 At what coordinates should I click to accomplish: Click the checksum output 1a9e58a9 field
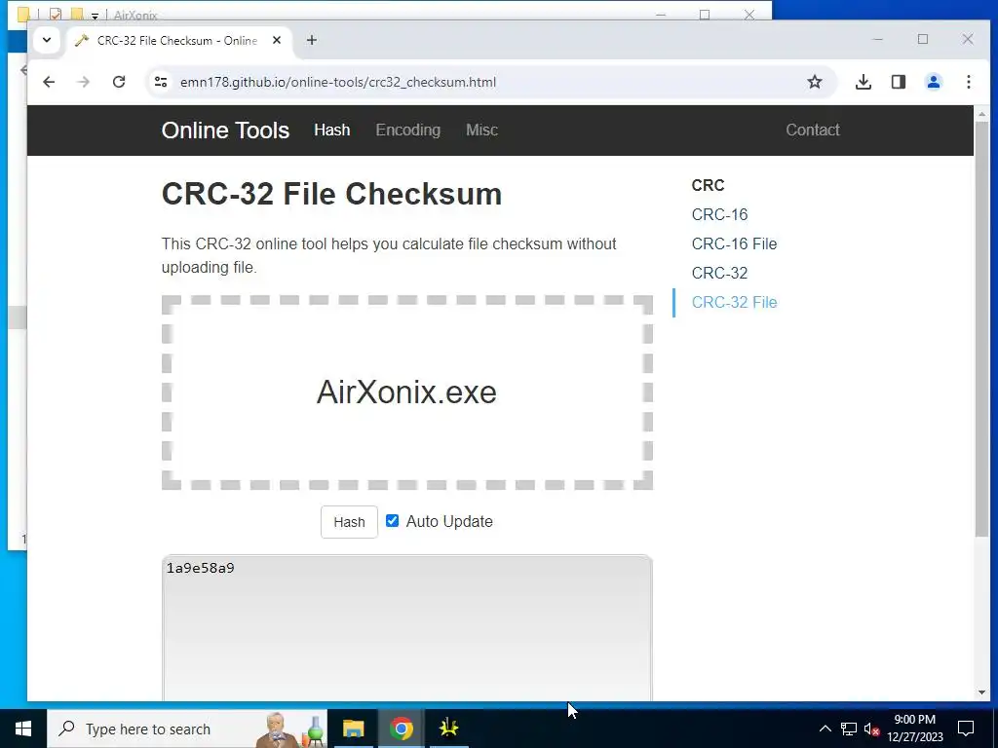(407, 628)
